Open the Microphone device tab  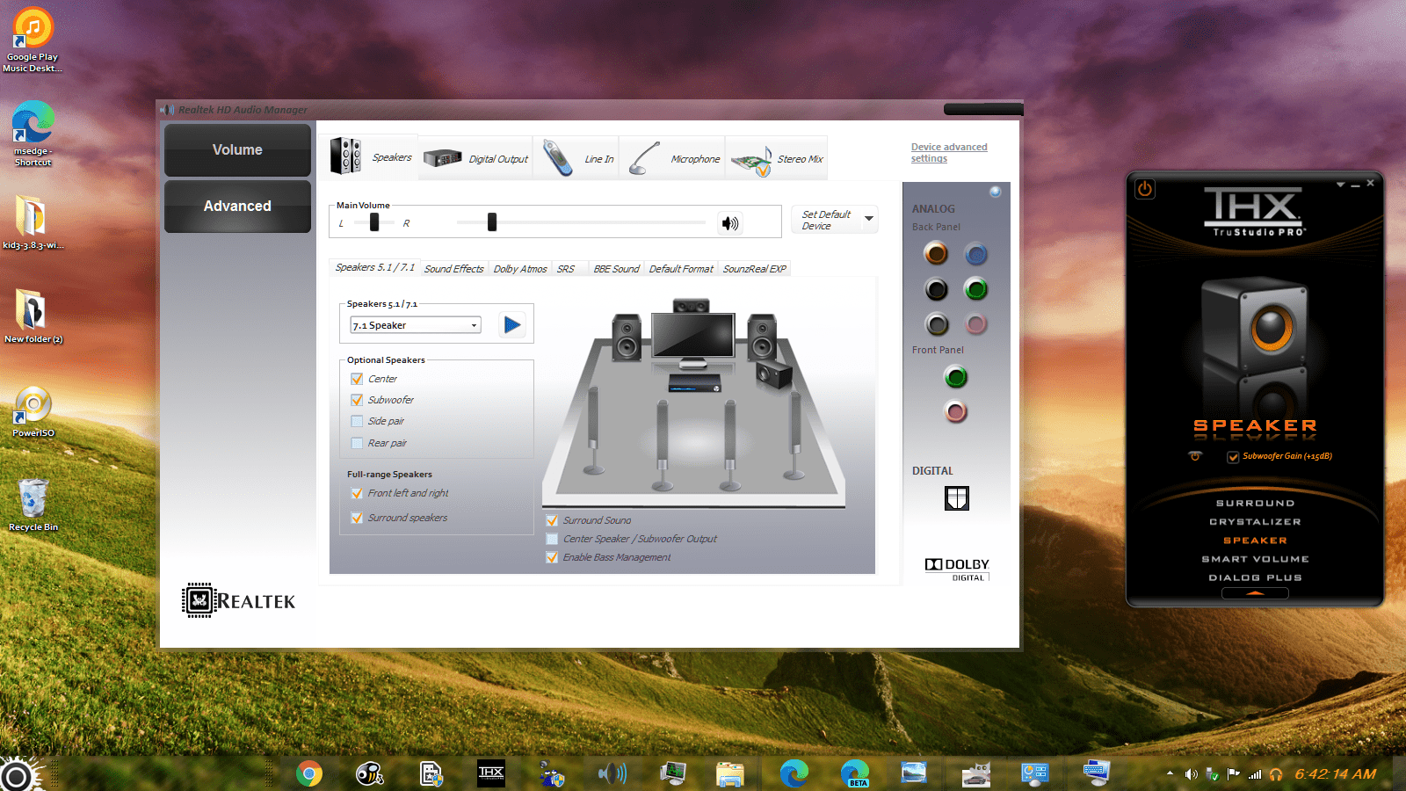point(673,158)
